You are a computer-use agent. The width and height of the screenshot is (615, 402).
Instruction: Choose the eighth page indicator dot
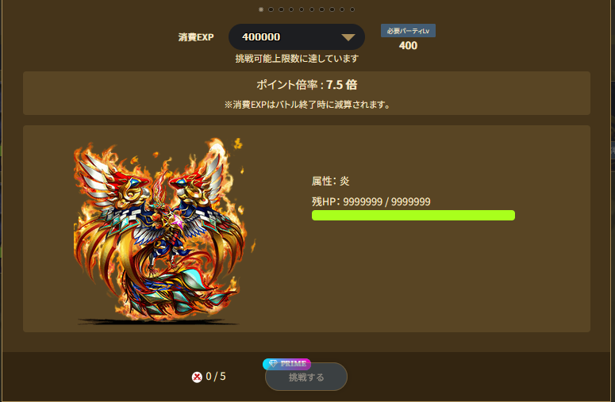click(x=332, y=10)
